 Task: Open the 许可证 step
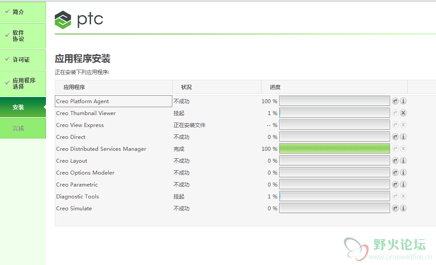click(23, 60)
